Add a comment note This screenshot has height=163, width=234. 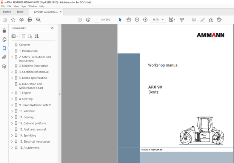194,20
